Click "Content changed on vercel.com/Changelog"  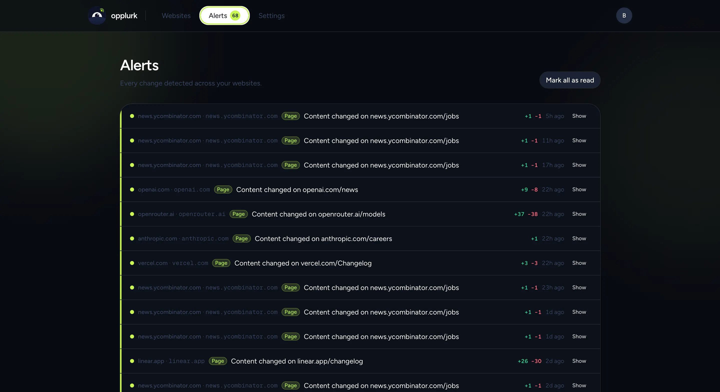[x=303, y=263]
